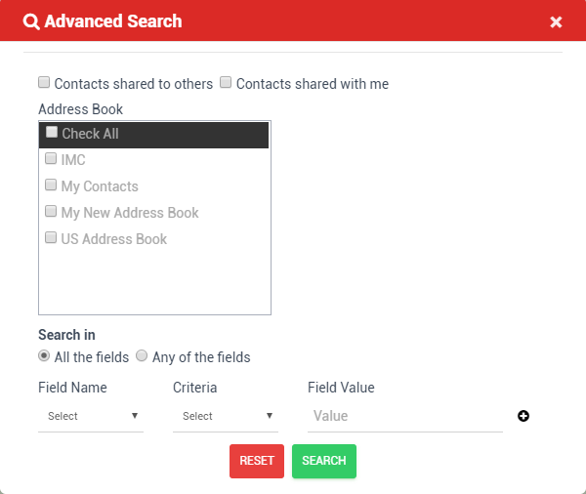Click the empty area of Address Book list
This screenshot has height=494, width=586.
click(154, 283)
